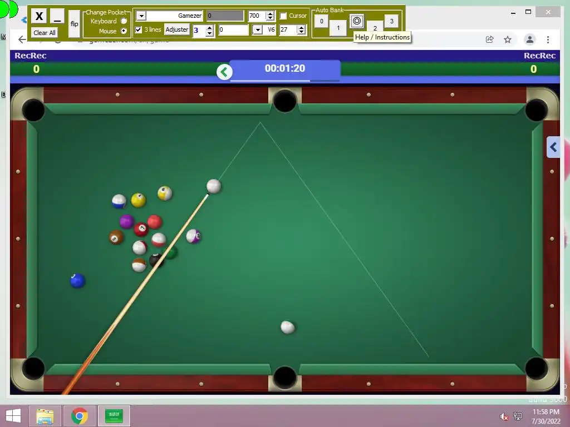Viewport: 570px width, 427px height.
Task: Expand the side panel chevron at right edge
Action: click(553, 147)
